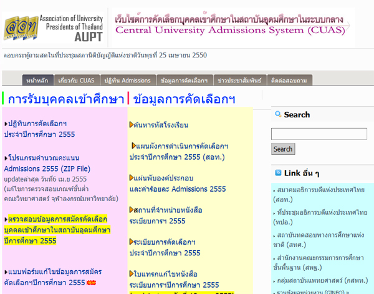This screenshot has height=294, width=374.
Task: Click the RSS icon beside Link อื่น ๆ
Action: 277,173
